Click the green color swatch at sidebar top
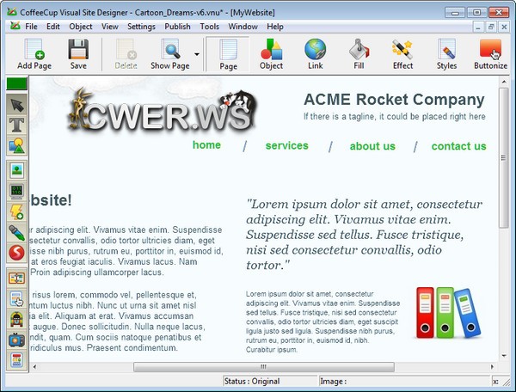This screenshot has height=392, width=516. [x=16, y=83]
